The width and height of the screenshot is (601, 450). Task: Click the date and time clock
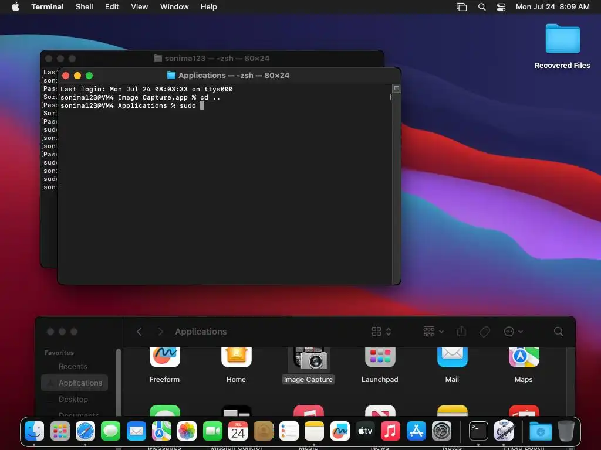click(x=553, y=6)
